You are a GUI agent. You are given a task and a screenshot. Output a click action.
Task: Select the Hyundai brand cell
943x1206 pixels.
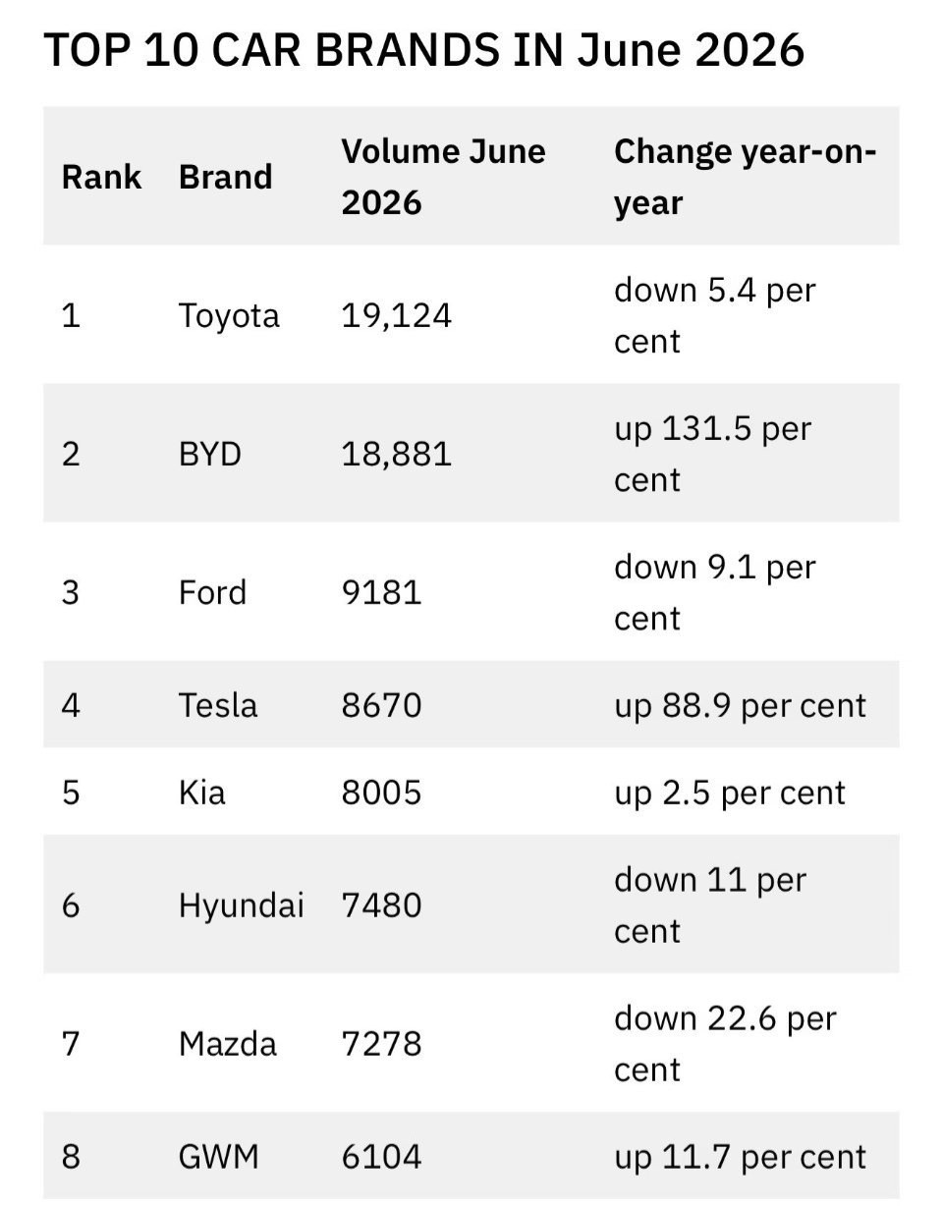tap(241, 905)
